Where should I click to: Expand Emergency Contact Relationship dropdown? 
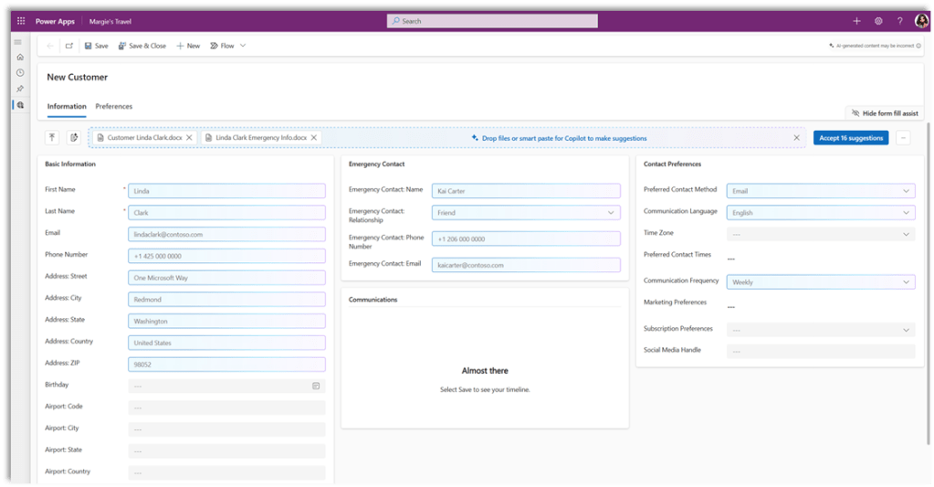[x=611, y=213]
